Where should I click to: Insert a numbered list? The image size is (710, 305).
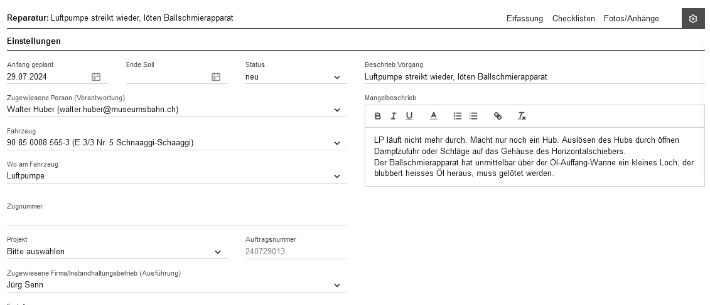point(458,116)
